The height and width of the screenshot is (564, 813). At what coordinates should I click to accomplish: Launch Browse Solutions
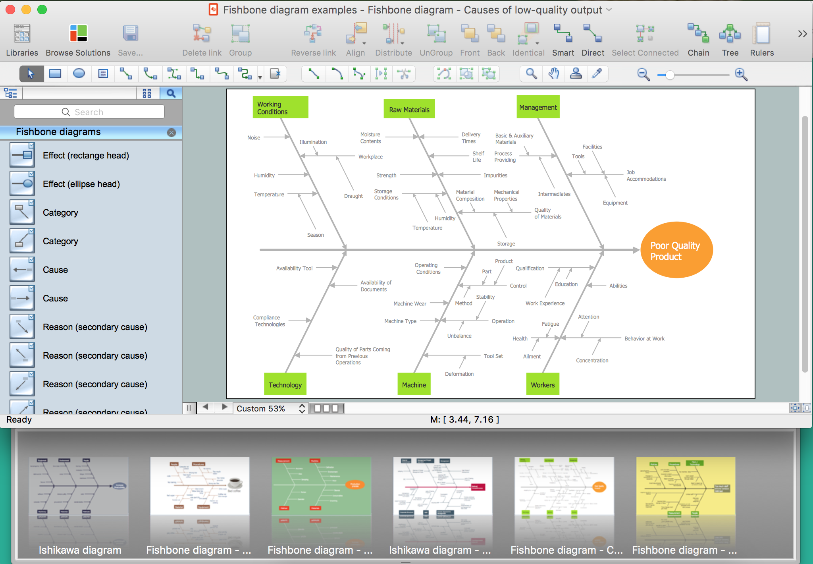pyautogui.click(x=78, y=38)
